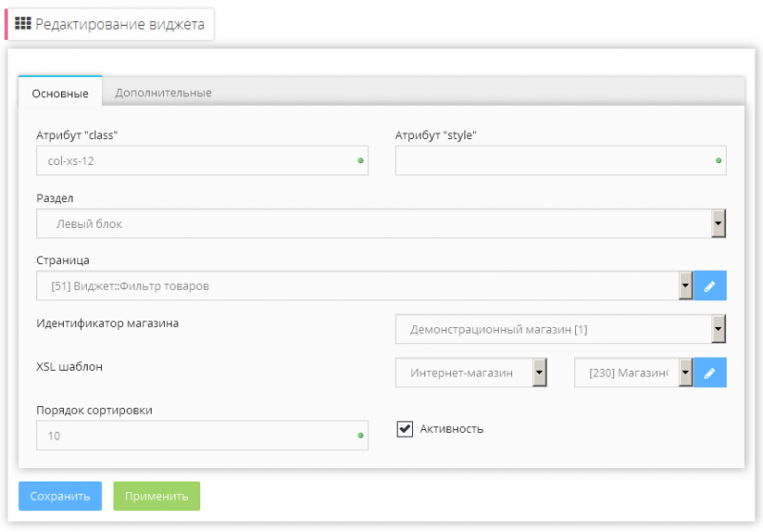Image resolution: width=763 pixels, height=532 pixels.
Task: Click the Редактирование виджета heading text
Action: [x=119, y=25]
